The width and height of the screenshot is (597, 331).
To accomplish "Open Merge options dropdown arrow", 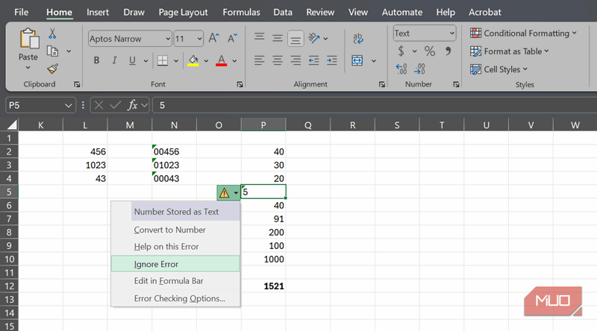I will [374, 60].
